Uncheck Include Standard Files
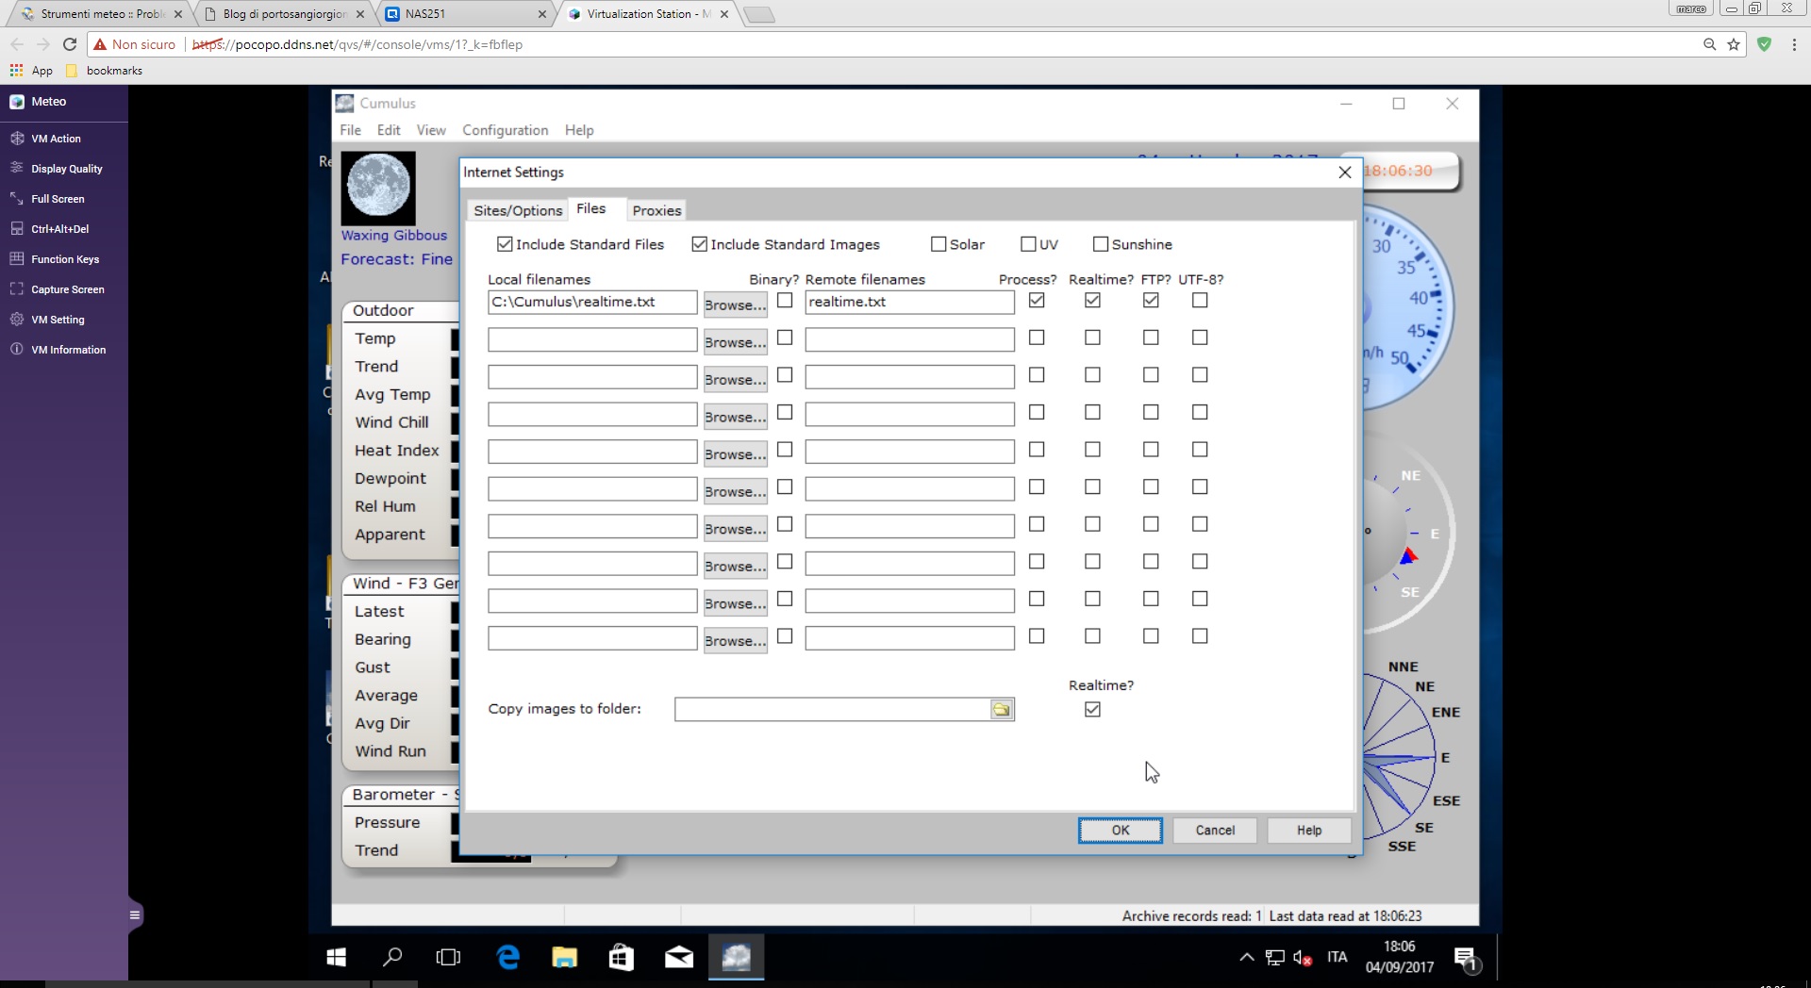Image resolution: width=1811 pixels, height=988 pixels. click(506, 244)
